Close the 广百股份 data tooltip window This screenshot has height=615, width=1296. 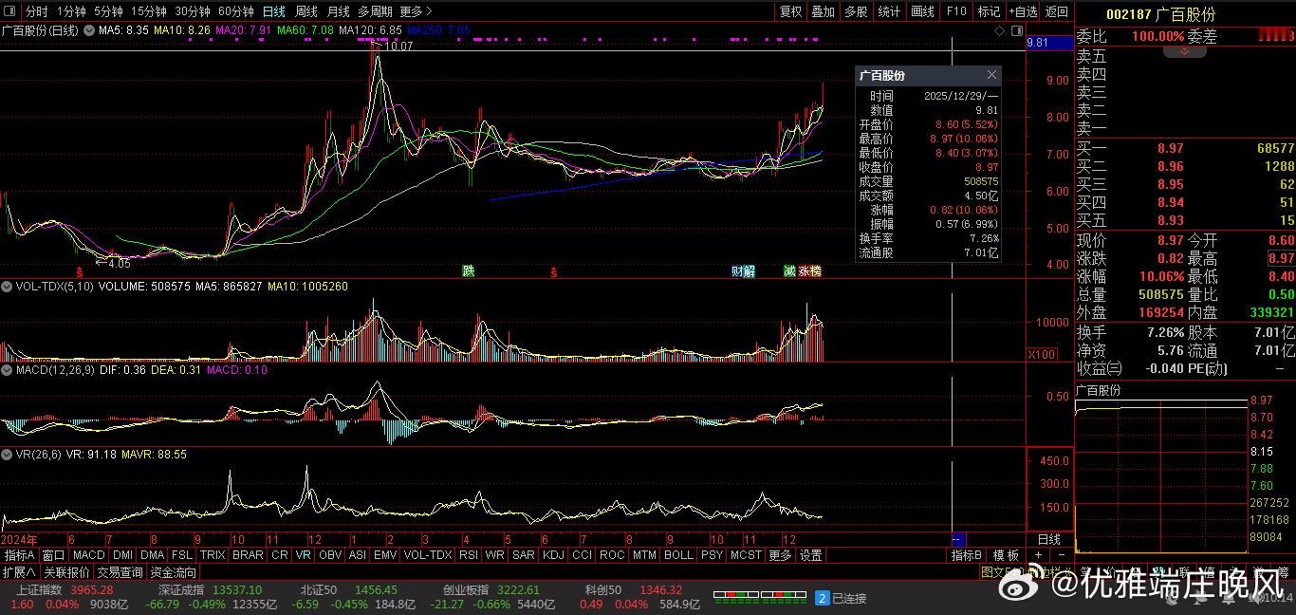[x=991, y=75]
